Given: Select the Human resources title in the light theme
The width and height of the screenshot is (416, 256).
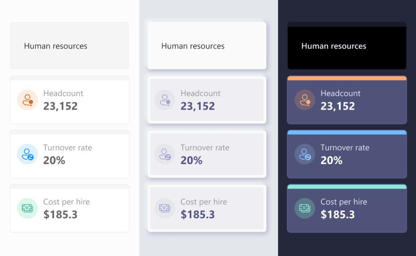Looking at the screenshot, I should point(56,46).
